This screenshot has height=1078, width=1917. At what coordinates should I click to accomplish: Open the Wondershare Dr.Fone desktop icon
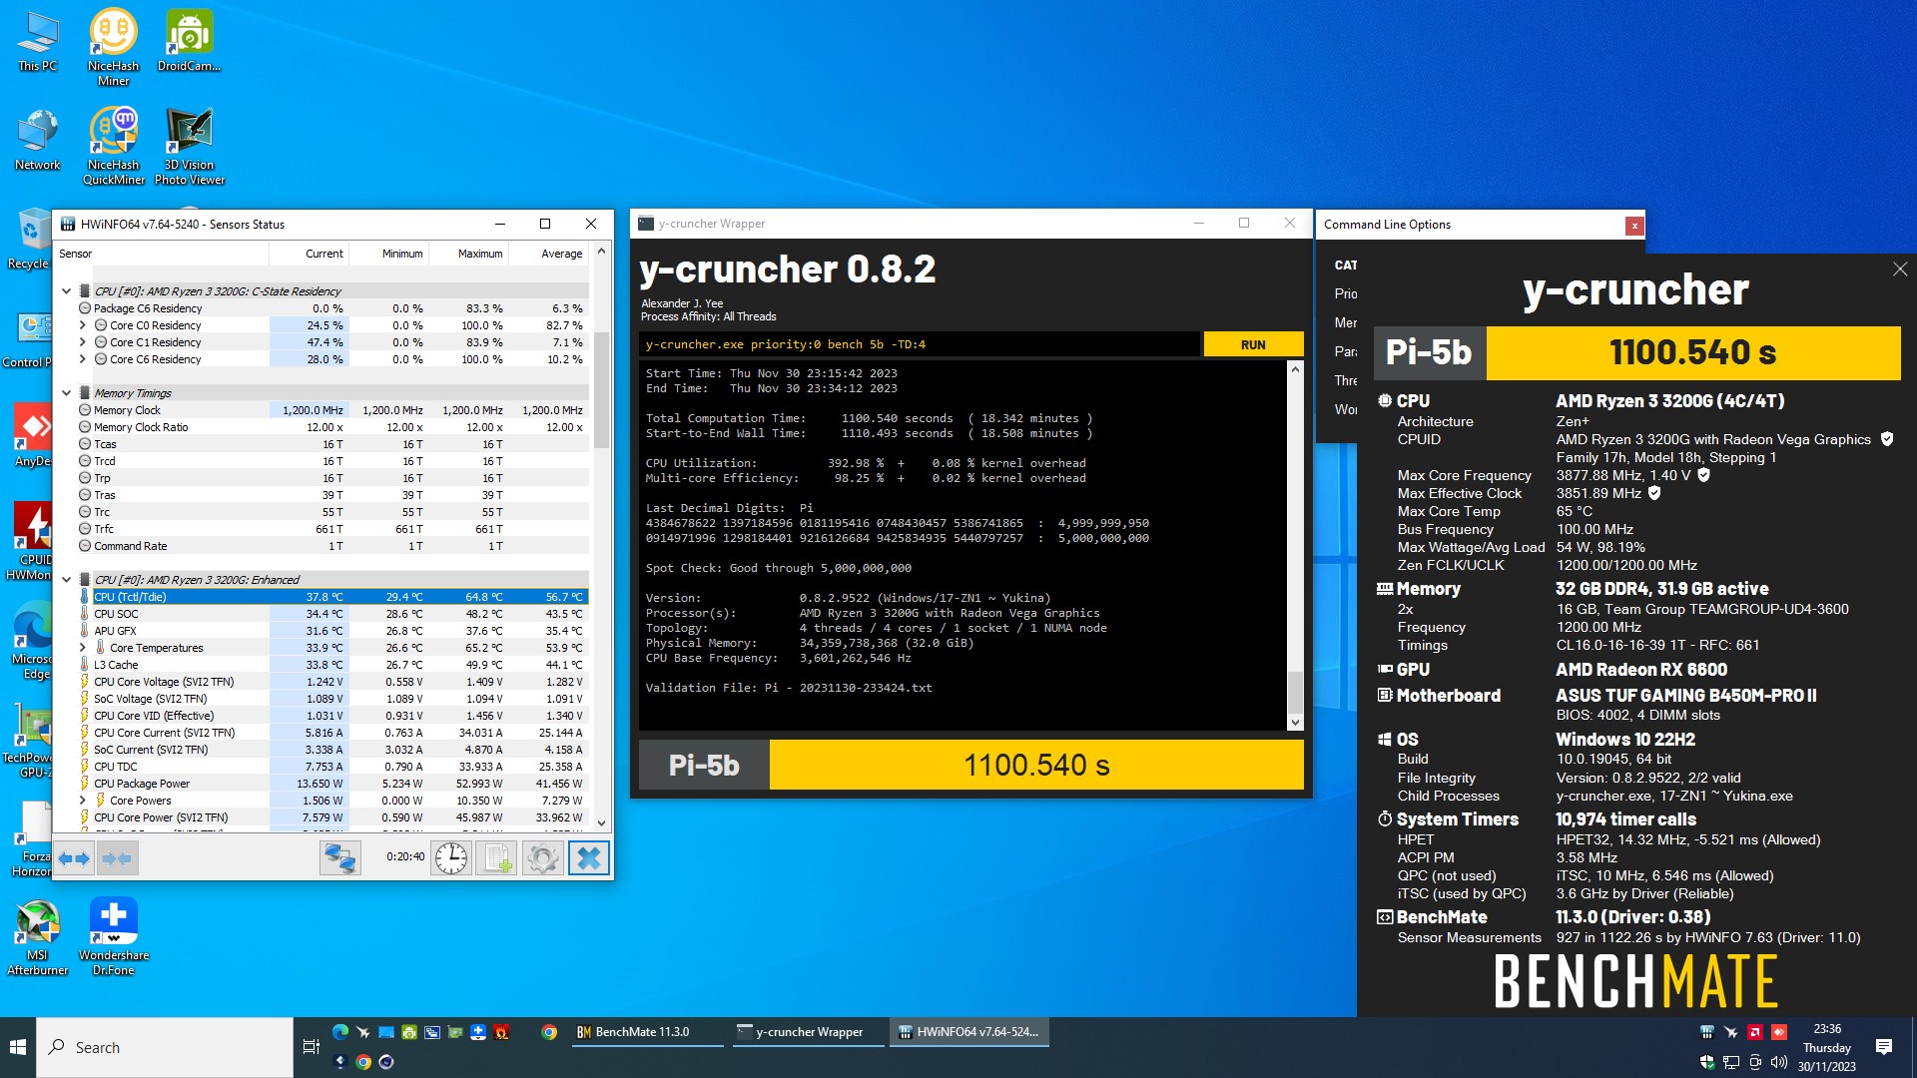(114, 936)
